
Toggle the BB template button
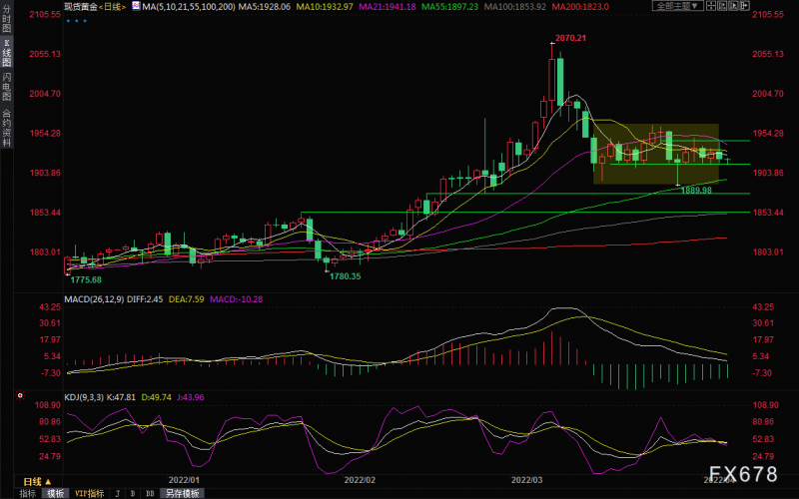[x=149, y=493]
